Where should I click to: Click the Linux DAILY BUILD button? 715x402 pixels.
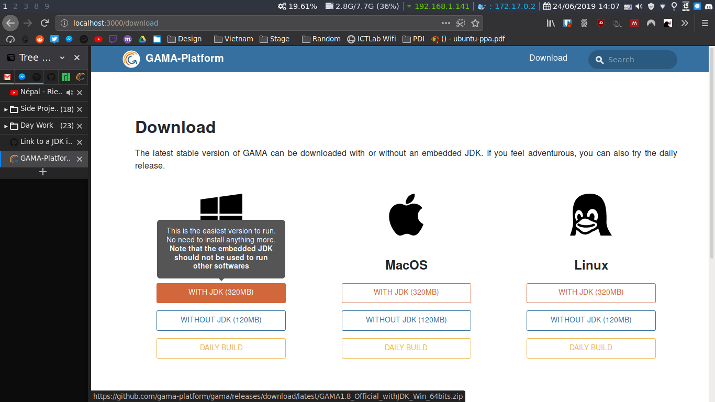coord(591,348)
